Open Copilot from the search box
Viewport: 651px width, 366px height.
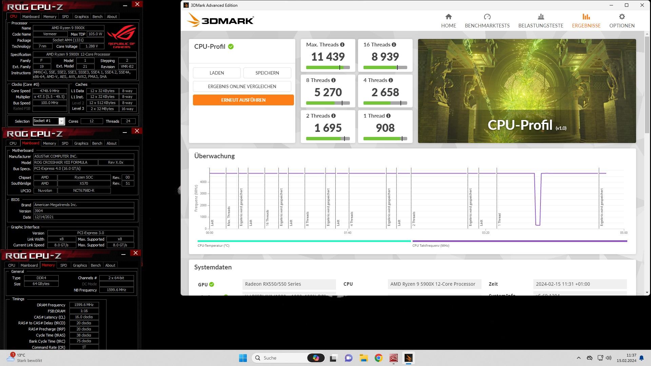(316, 358)
